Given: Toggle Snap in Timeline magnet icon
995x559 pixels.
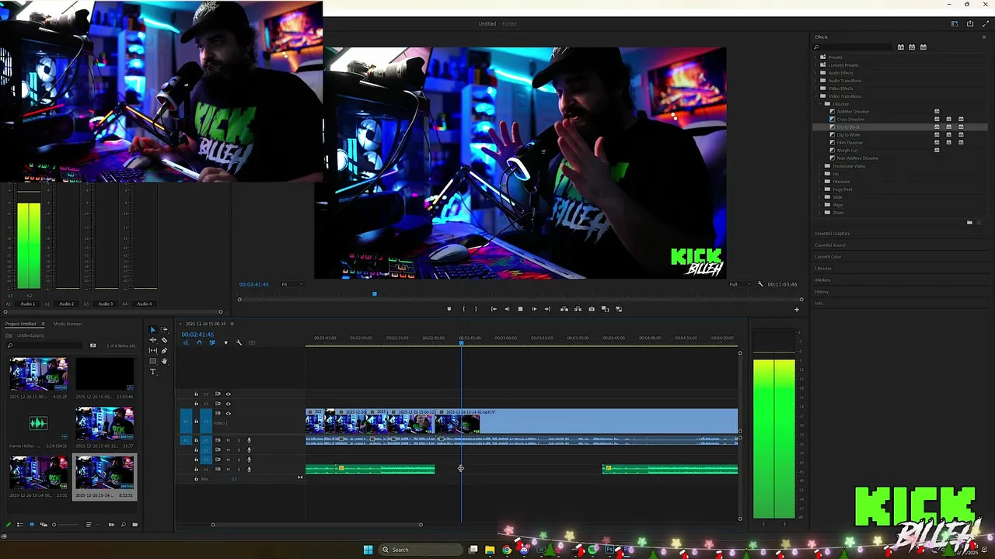Looking at the screenshot, I should point(199,342).
